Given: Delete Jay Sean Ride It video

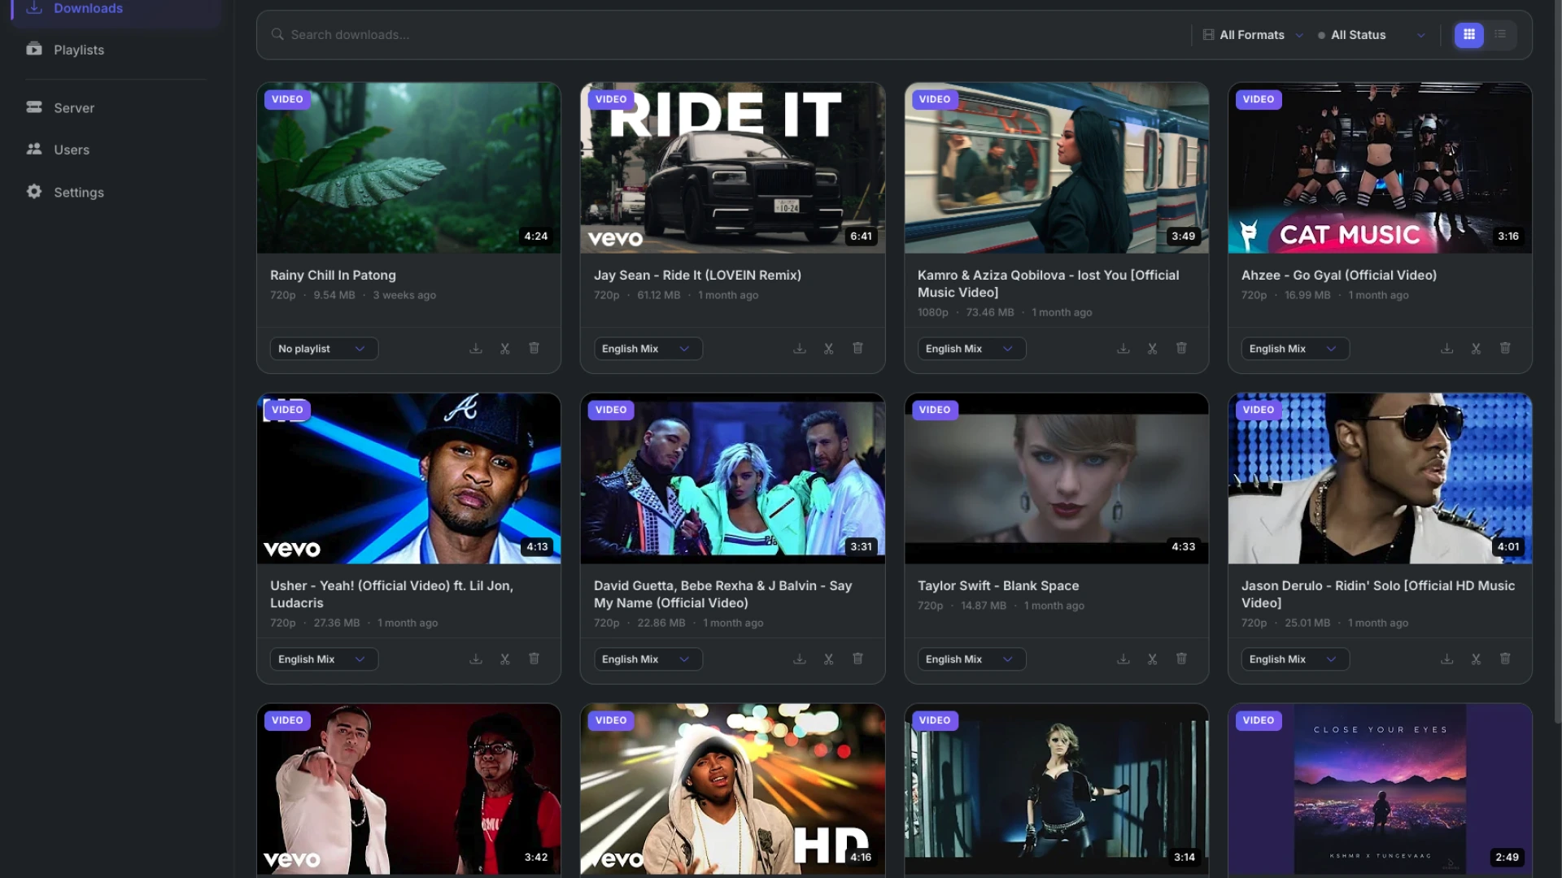Looking at the screenshot, I should point(857,348).
